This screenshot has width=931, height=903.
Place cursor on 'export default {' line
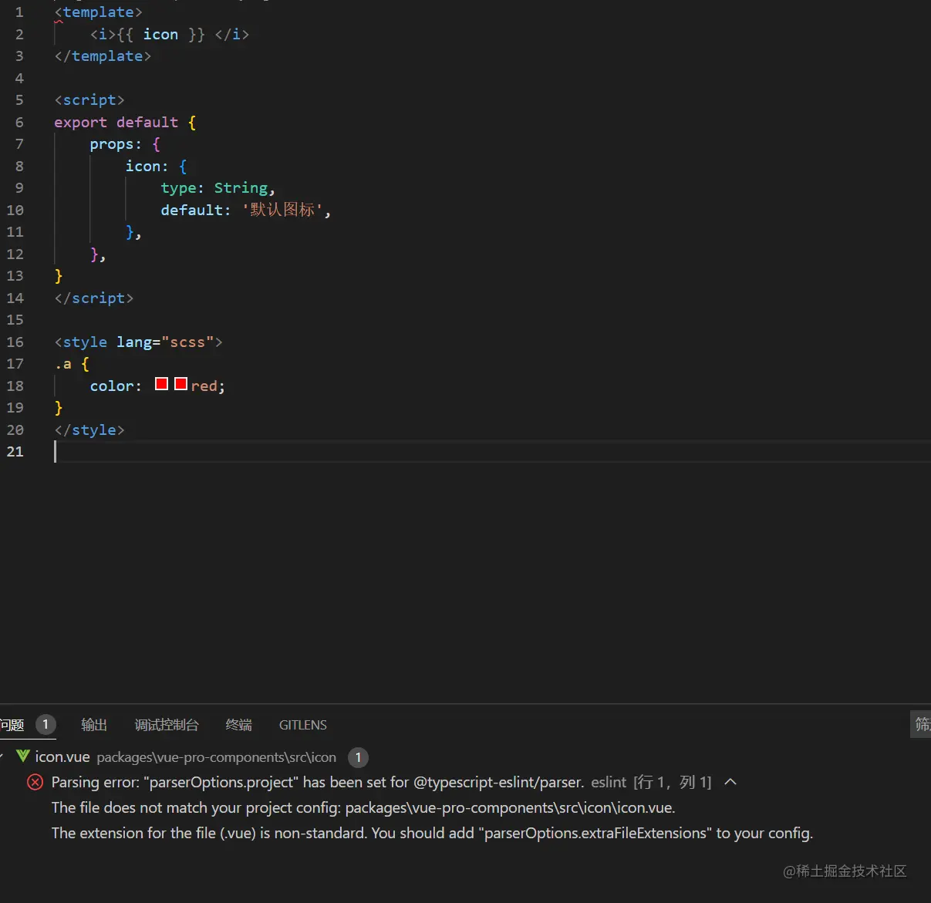125,122
